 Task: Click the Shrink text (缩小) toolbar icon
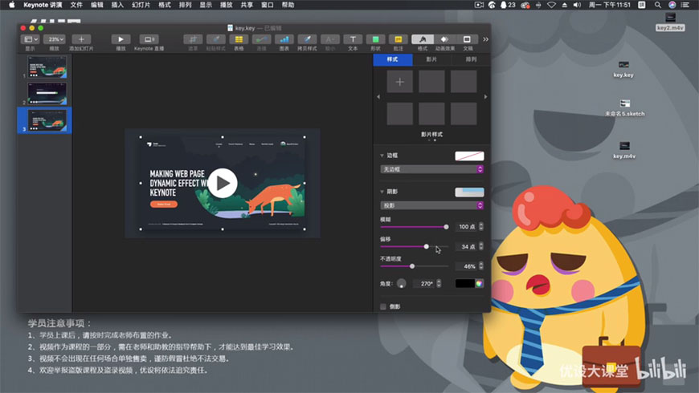[x=330, y=39]
